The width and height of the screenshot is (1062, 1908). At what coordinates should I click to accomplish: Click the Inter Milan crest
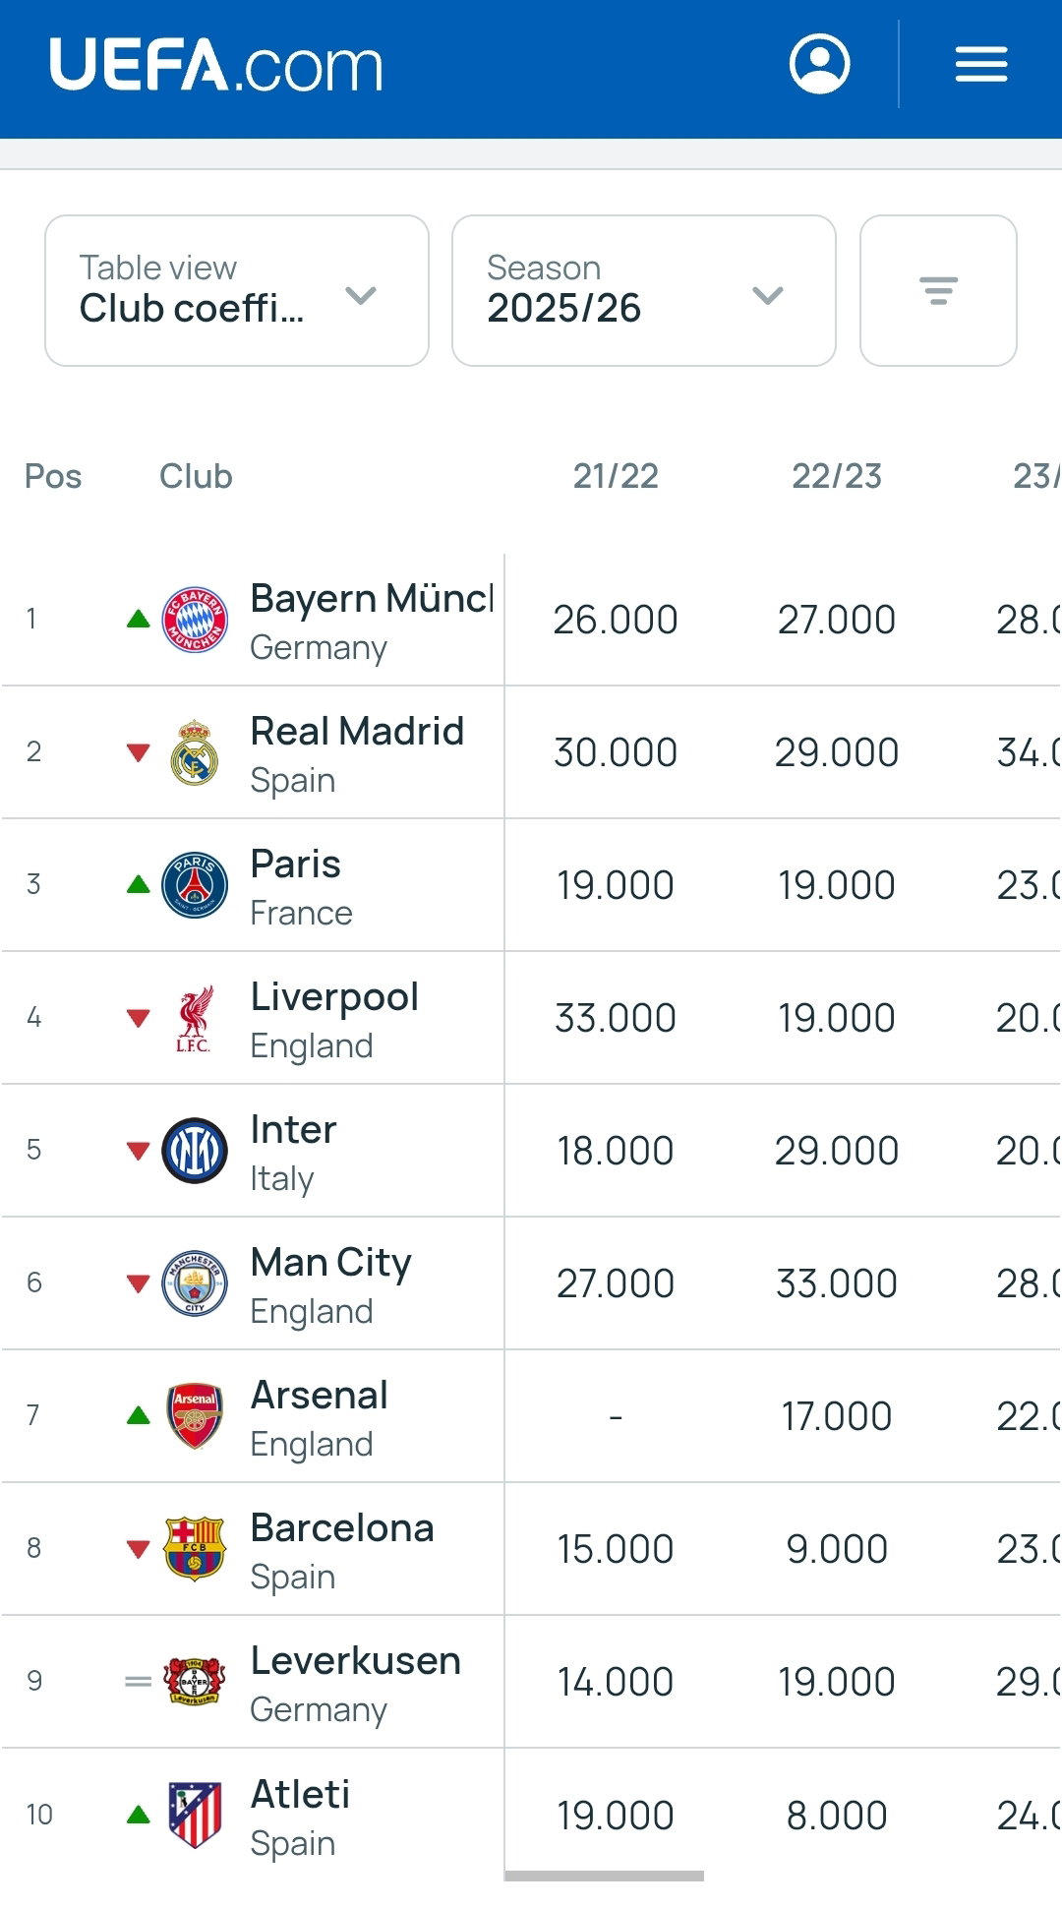coord(195,1151)
